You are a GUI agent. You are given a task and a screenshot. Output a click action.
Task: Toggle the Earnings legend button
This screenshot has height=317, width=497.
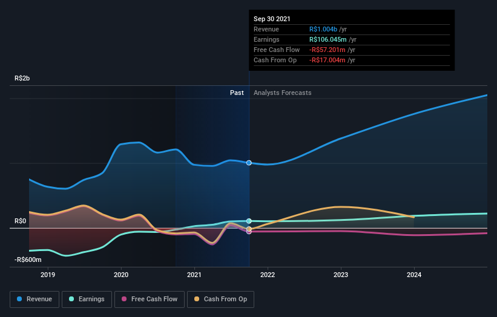pos(87,299)
